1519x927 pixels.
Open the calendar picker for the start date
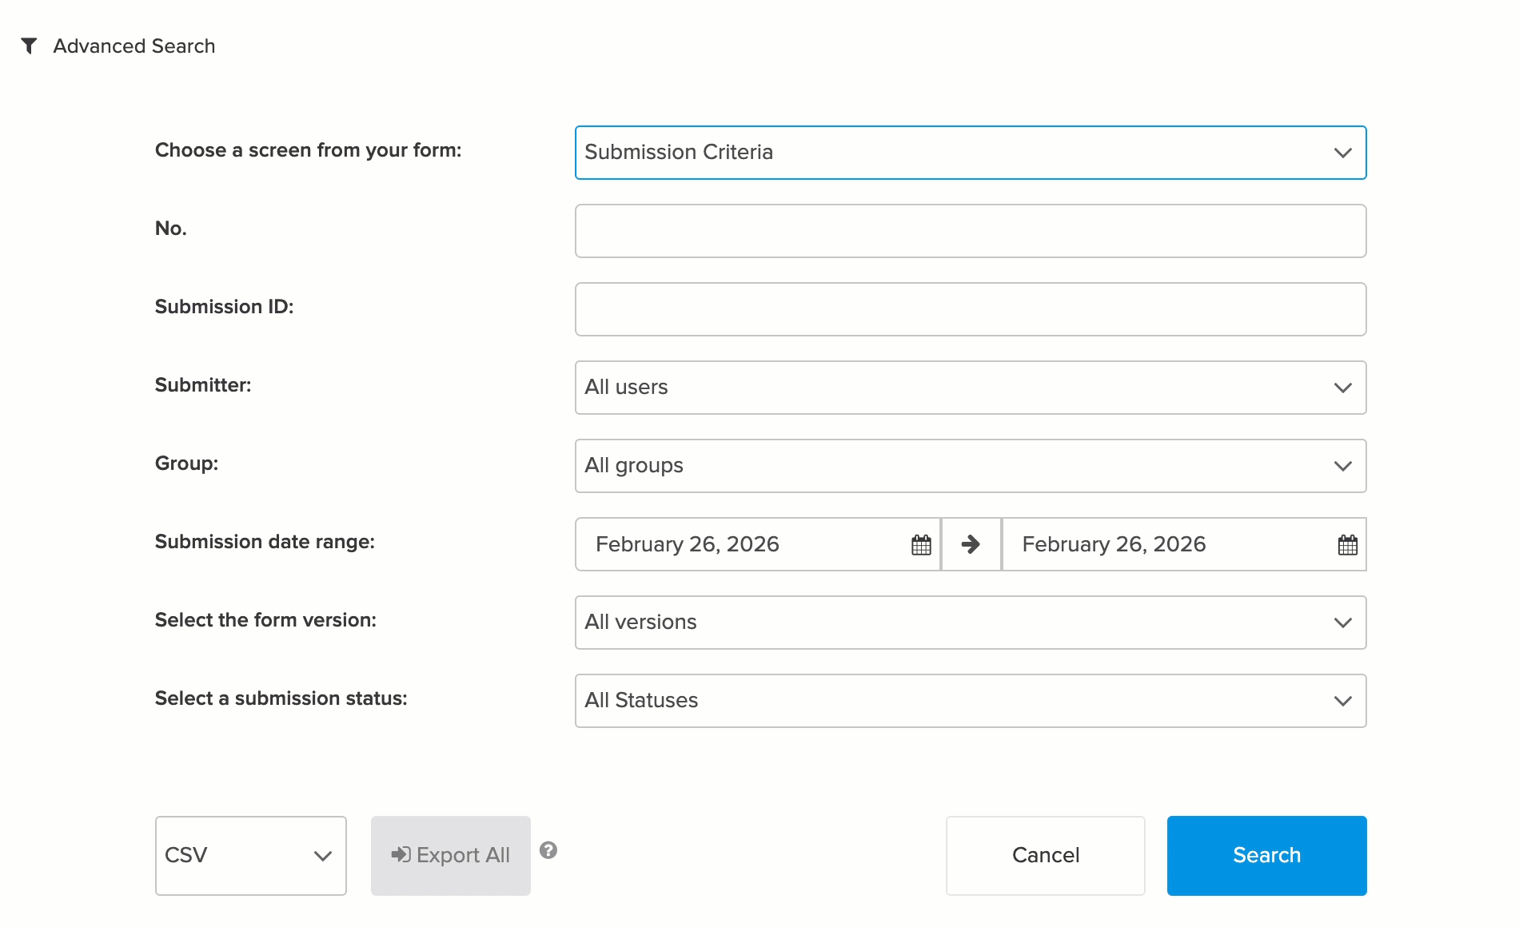[x=921, y=544]
